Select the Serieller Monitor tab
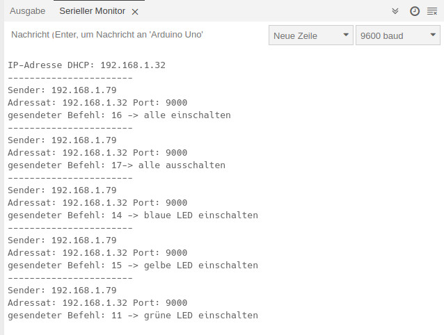This screenshot has height=335, width=444. tap(92, 11)
